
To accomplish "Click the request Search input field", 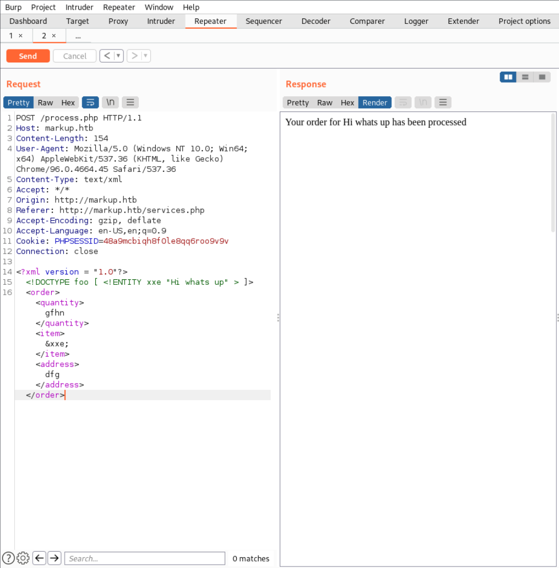I will (x=145, y=558).
